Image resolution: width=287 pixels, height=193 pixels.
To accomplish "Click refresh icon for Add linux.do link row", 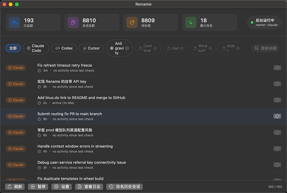I will (x=277, y=100).
